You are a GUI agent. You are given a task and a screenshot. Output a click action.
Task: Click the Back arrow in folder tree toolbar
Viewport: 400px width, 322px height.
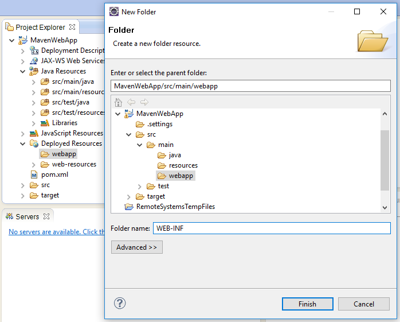click(x=131, y=102)
